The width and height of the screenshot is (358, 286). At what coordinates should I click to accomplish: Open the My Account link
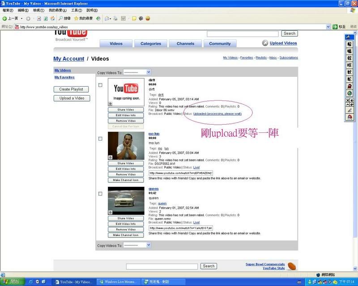[x=69, y=59]
